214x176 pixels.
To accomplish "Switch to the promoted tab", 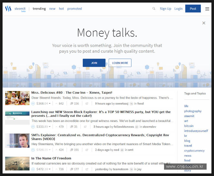I will click(x=75, y=9).
